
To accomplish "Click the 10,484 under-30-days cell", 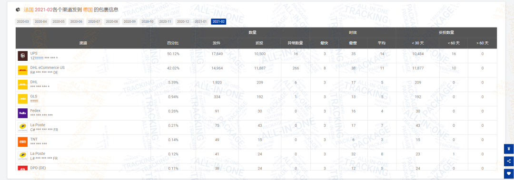I will point(418,54).
